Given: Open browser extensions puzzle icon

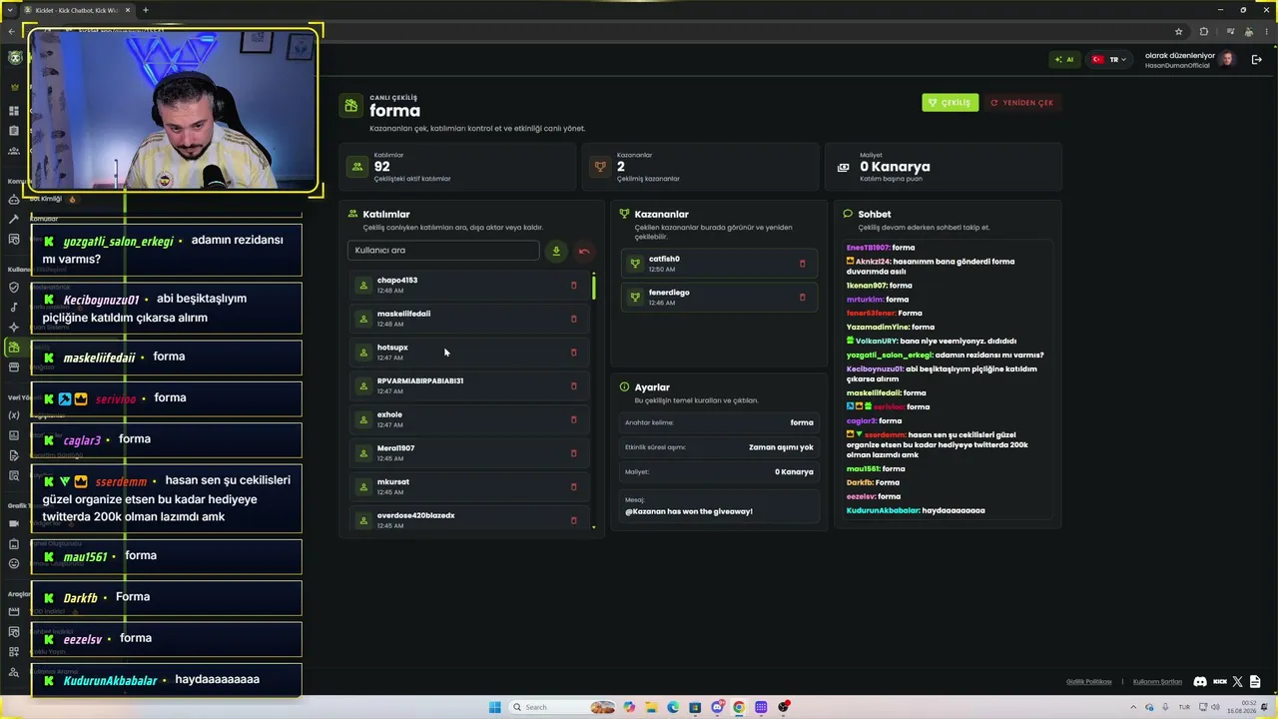Looking at the screenshot, I should pos(1203,31).
